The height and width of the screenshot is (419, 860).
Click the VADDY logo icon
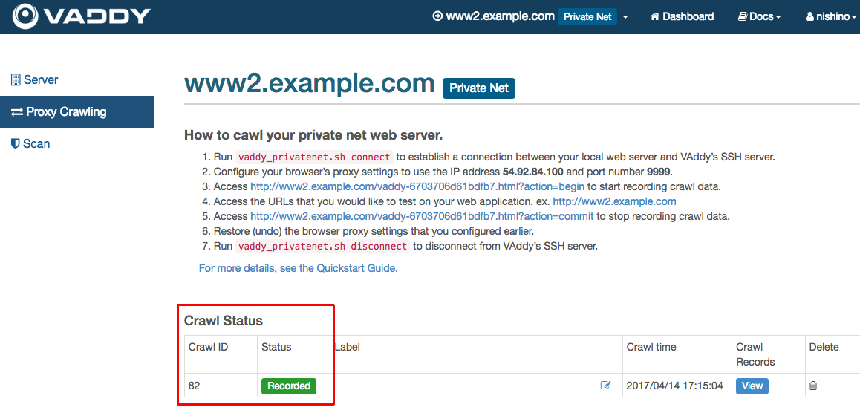25,16
